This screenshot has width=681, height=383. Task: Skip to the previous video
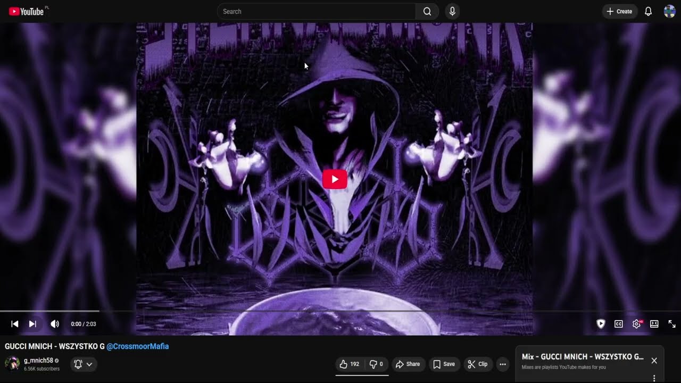tap(15, 324)
